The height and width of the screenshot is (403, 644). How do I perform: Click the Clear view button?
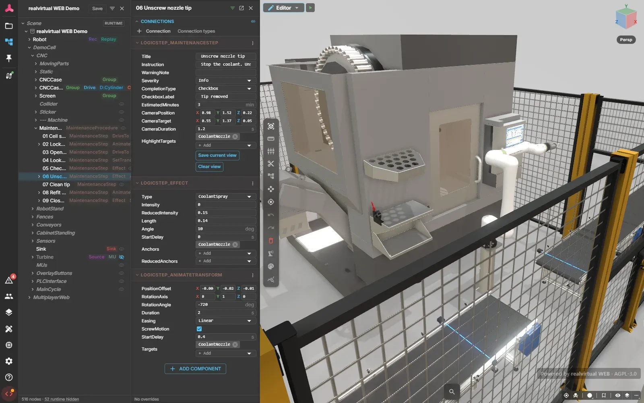click(x=209, y=167)
